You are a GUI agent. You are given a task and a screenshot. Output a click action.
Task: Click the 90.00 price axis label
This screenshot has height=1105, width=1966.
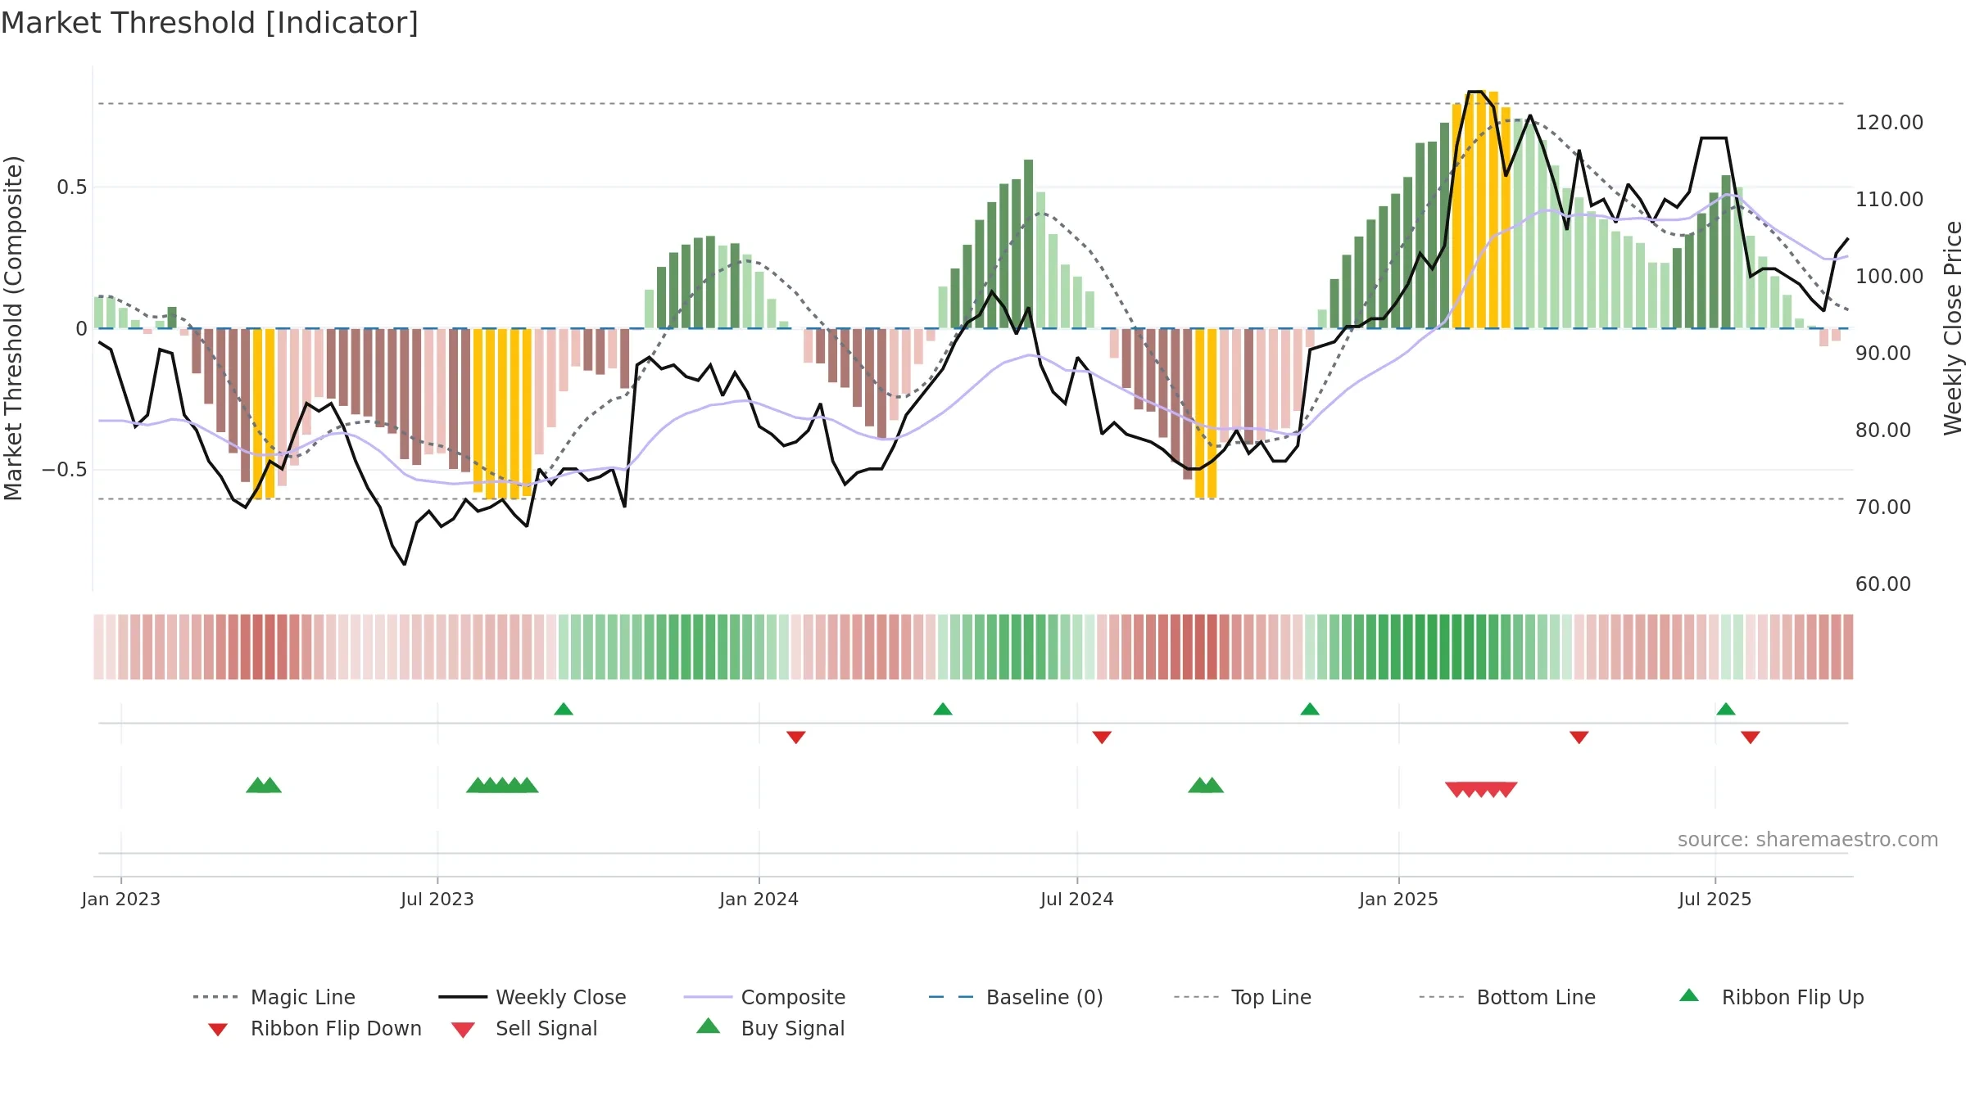pyautogui.click(x=1883, y=354)
